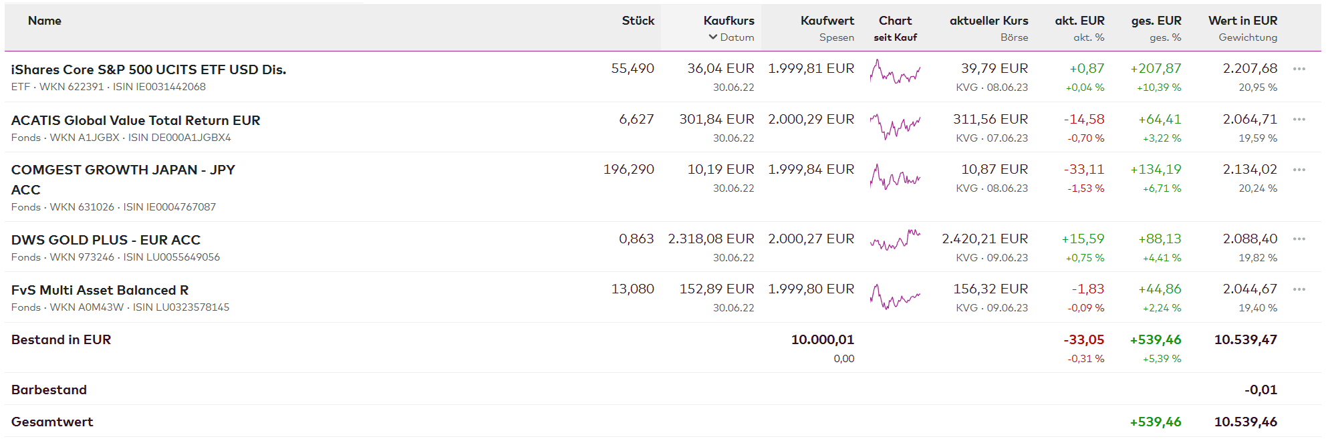Click the COMGEST GROWTH JAPAN sparkline chart
1328x439 pixels.
[x=895, y=177]
